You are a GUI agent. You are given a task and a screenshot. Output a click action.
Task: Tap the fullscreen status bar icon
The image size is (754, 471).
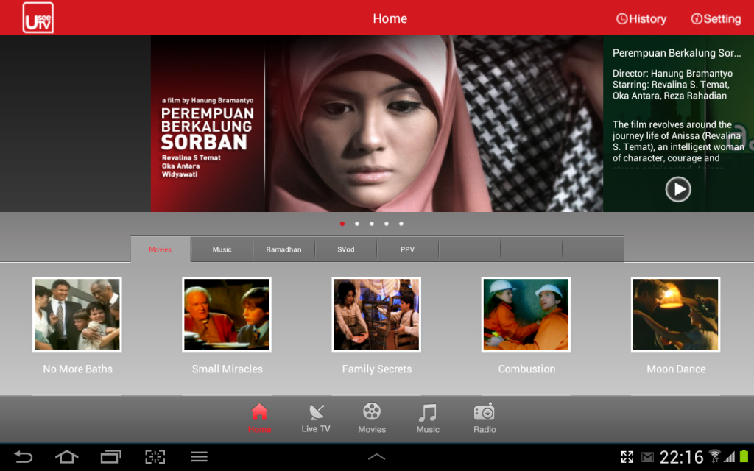click(627, 457)
